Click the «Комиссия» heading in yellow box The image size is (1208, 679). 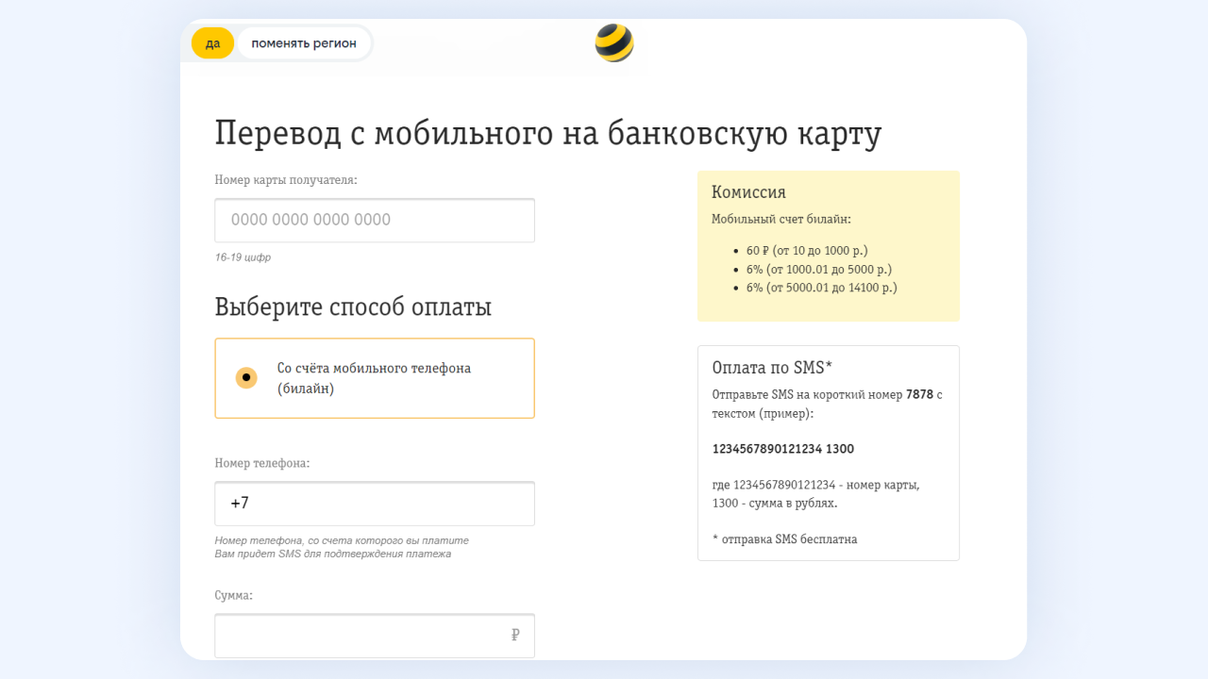pyautogui.click(x=748, y=192)
